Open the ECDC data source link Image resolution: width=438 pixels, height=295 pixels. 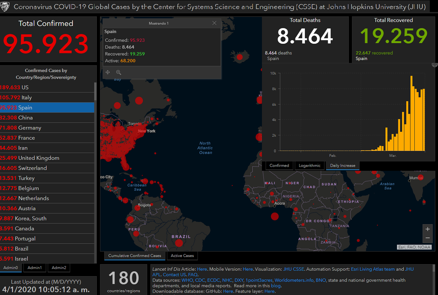click(x=213, y=280)
